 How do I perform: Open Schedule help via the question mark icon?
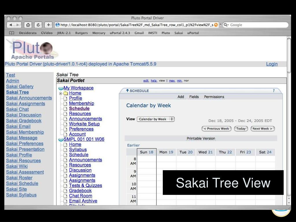(x=274, y=90)
